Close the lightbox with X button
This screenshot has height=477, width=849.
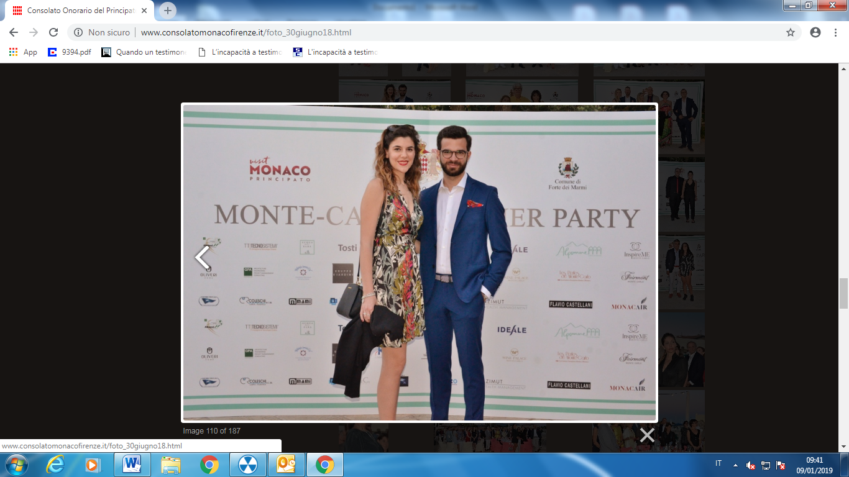pos(647,435)
